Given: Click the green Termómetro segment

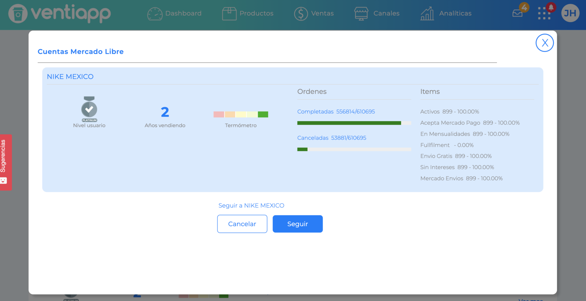Looking at the screenshot, I should click(263, 114).
